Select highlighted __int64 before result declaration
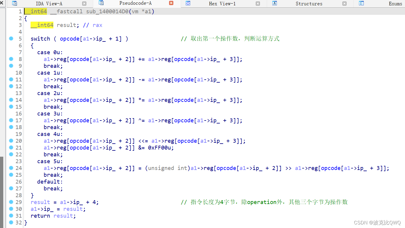Image resolution: width=405 pixels, height=228 pixels. 42,25
